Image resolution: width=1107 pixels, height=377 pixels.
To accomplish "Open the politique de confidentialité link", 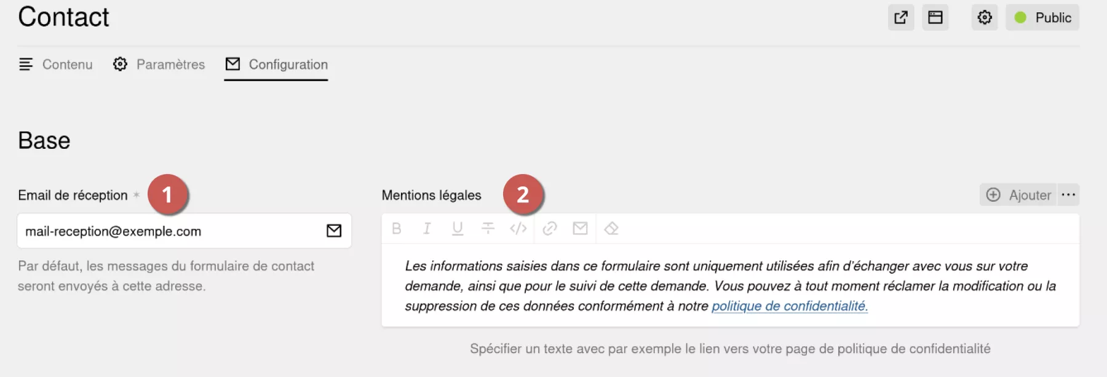I will click(790, 306).
